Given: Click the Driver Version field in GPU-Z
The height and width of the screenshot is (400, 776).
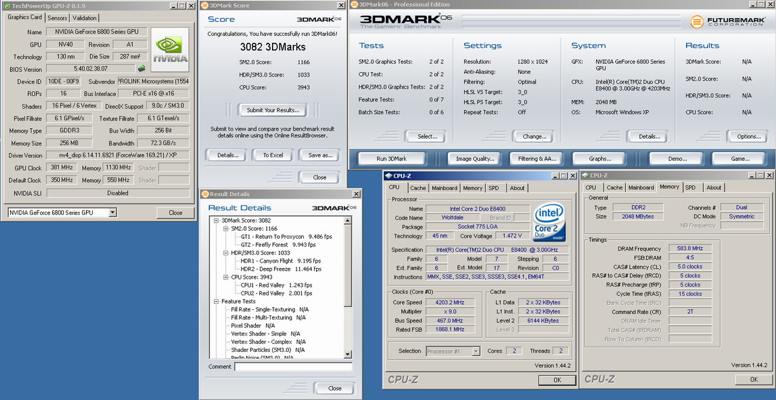Looking at the screenshot, I should pyautogui.click(x=118, y=155).
